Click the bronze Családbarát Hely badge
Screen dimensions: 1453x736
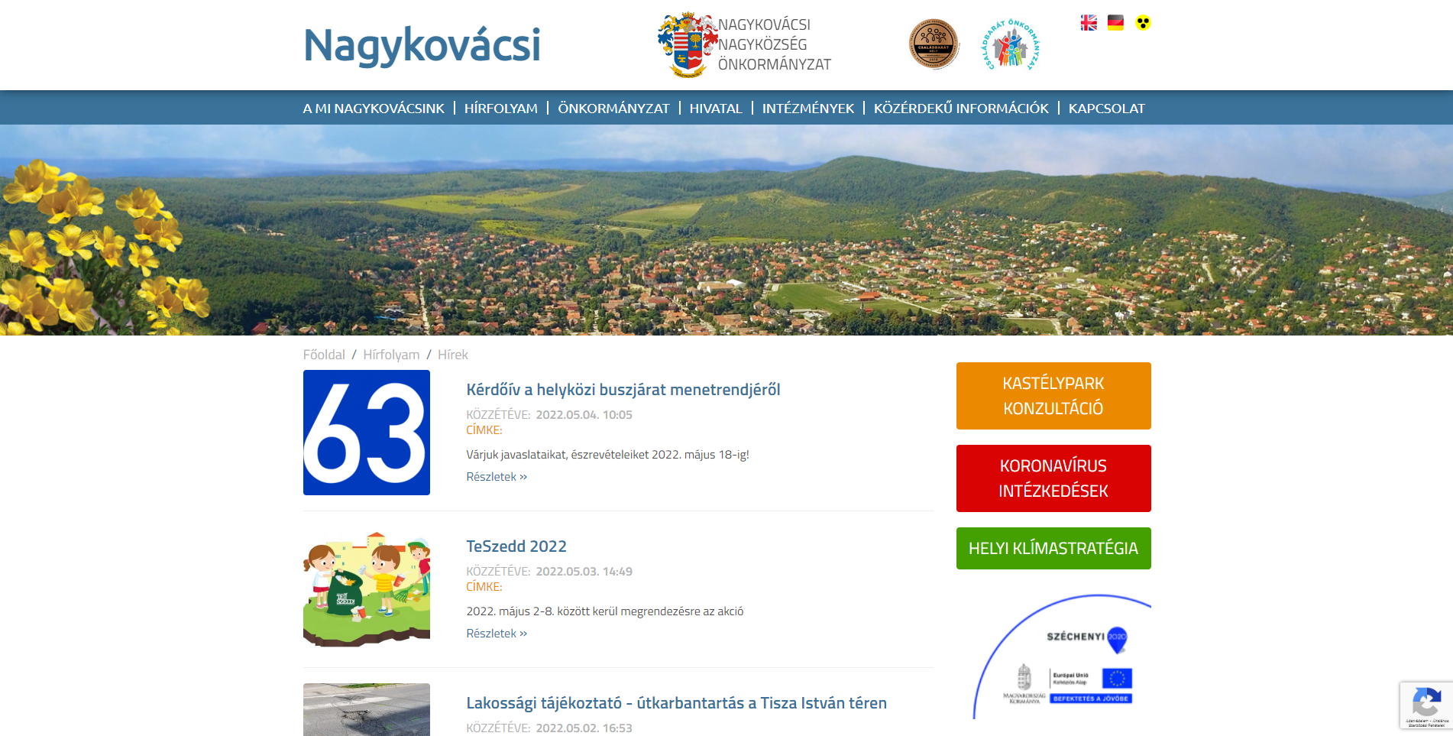click(933, 44)
